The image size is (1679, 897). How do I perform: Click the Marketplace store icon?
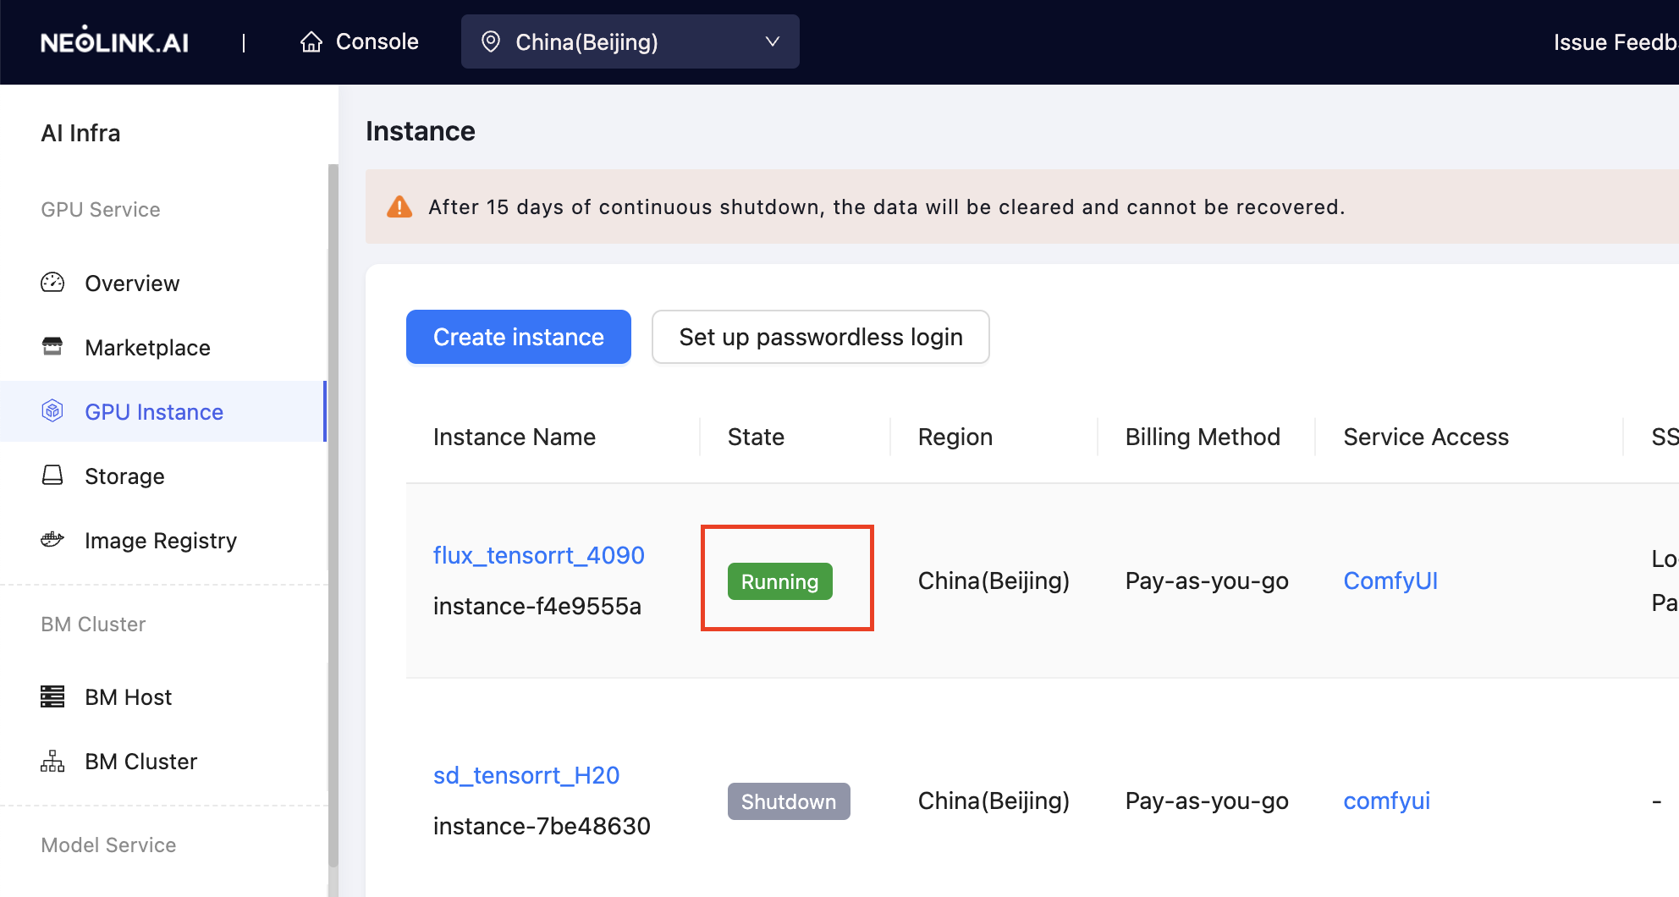coord(52,347)
